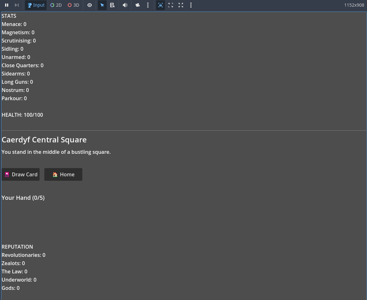
Task: Pause the running game
Action: tap(7, 5)
